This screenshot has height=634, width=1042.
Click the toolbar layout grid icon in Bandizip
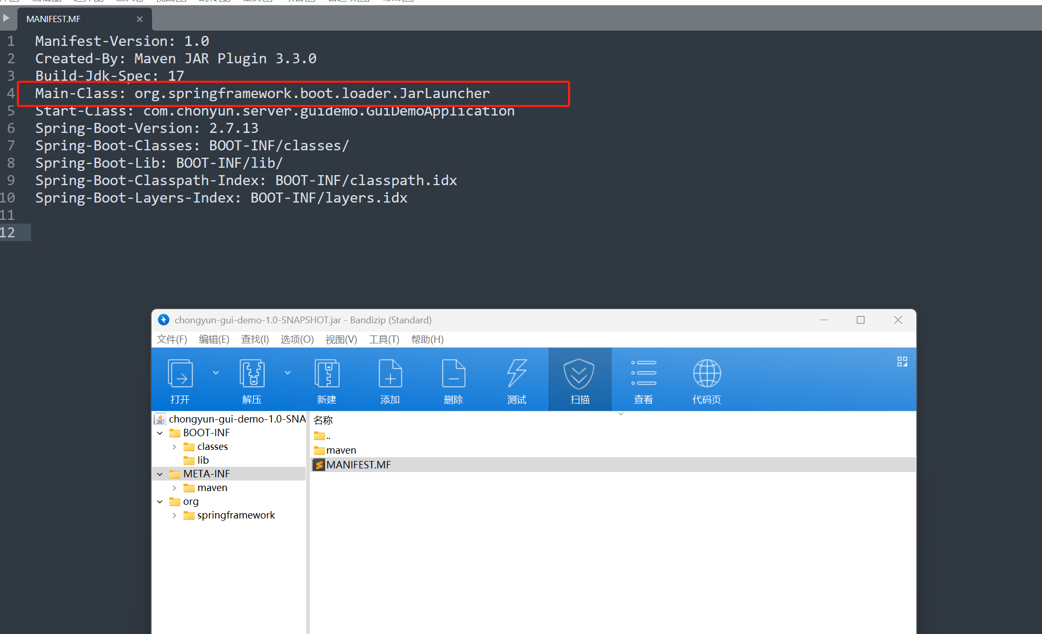(x=902, y=361)
